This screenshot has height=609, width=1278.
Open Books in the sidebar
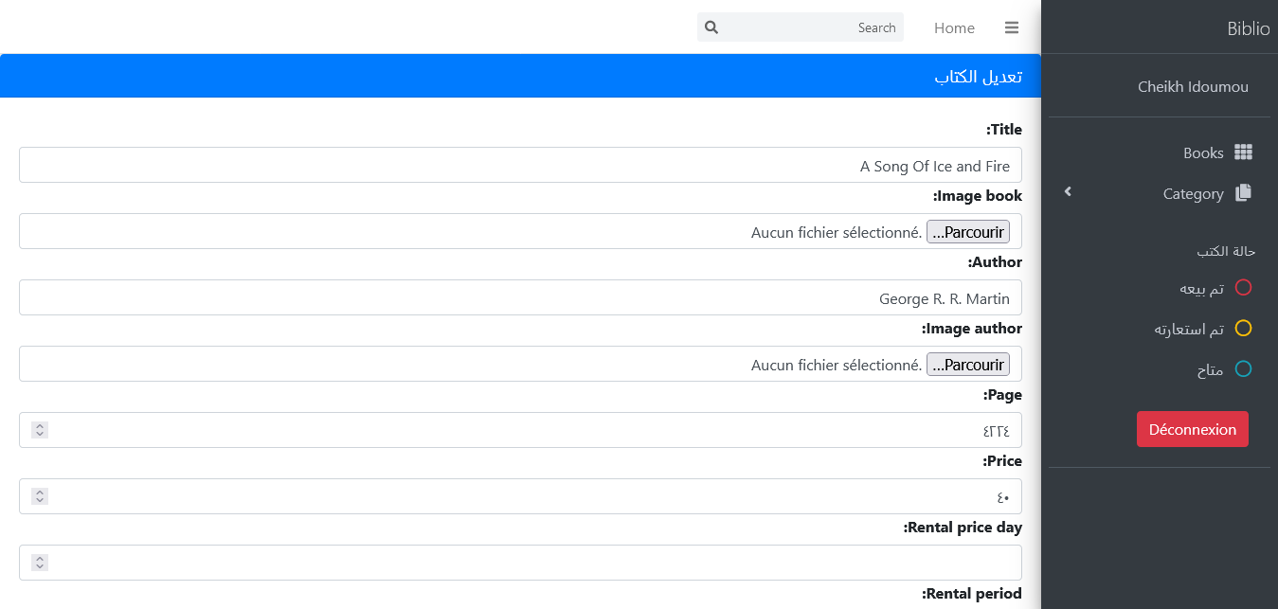coord(1203,152)
